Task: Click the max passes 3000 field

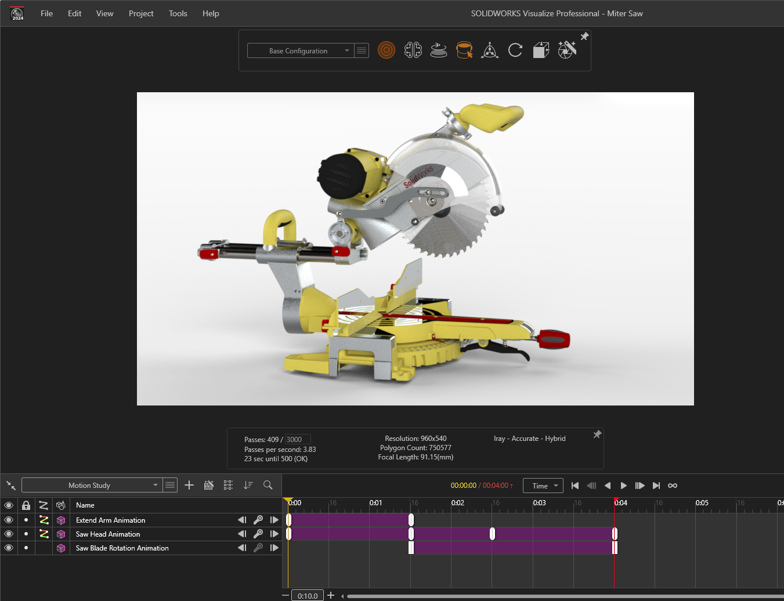Action: pos(298,439)
